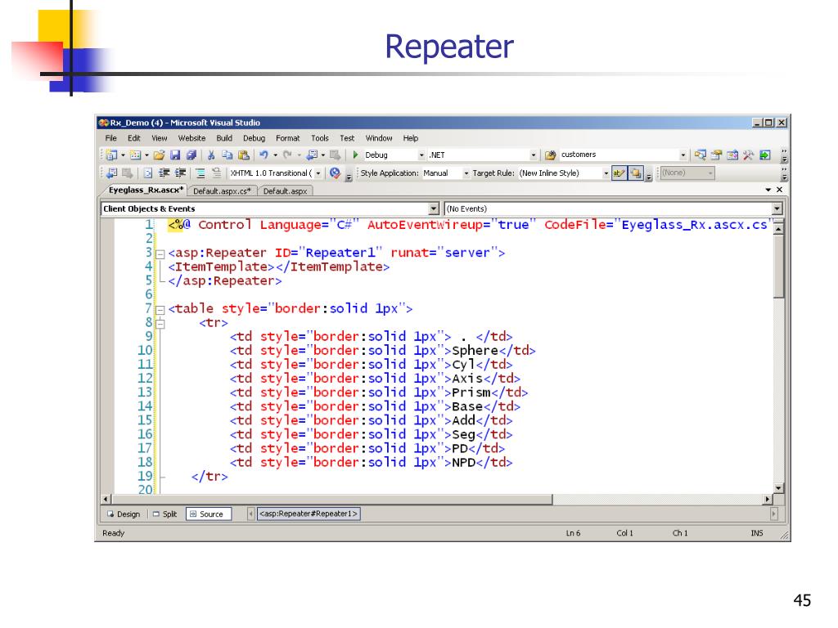
Task: Click the horizontal scrollbar thumb
Action: pyautogui.click(x=331, y=500)
